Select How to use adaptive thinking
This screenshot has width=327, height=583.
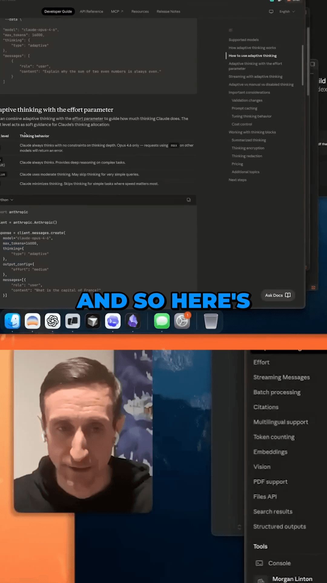[253, 56]
